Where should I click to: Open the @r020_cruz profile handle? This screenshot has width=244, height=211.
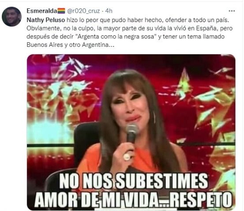pyautogui.click(x=83, y=11)
